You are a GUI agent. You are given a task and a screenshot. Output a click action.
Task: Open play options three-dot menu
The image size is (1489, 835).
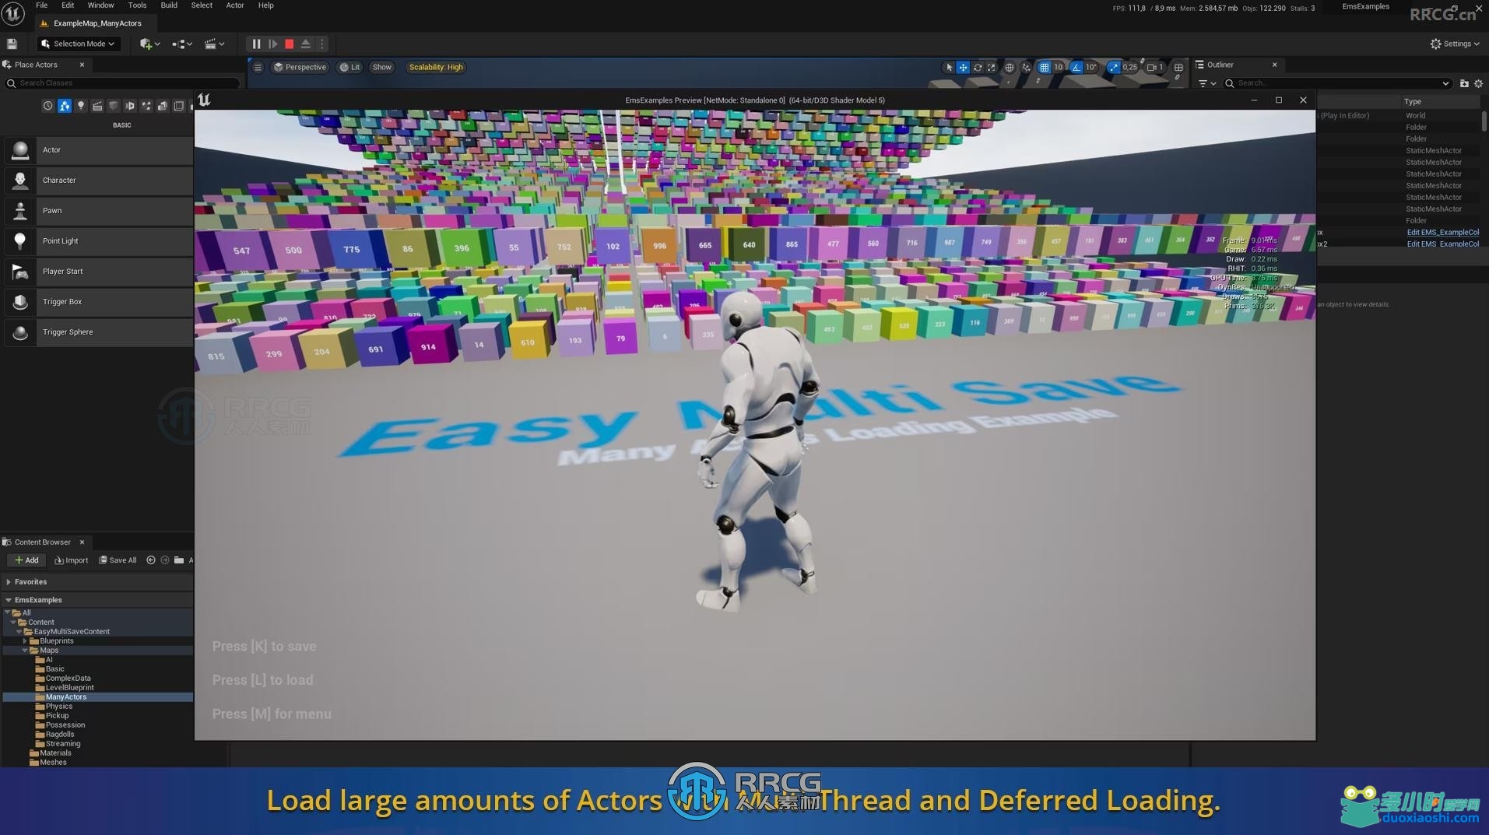[322, 44]
